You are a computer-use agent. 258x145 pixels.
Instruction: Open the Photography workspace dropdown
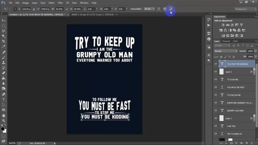coord(246,9)
